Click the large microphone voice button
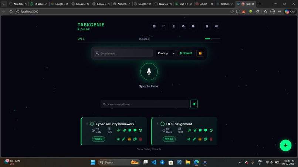Screen dimensions: 298x167 coord(149,72)
